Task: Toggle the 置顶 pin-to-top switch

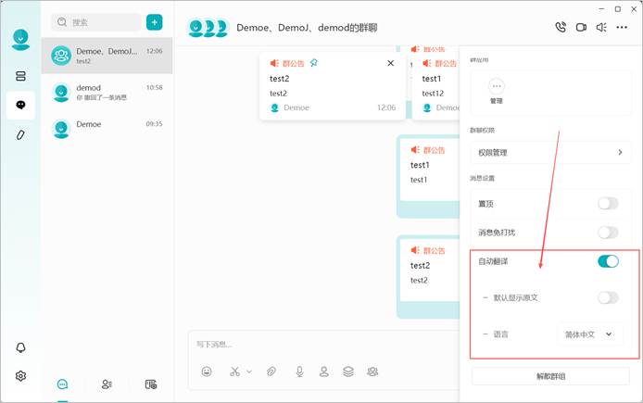Action: (x=608, y=203)
